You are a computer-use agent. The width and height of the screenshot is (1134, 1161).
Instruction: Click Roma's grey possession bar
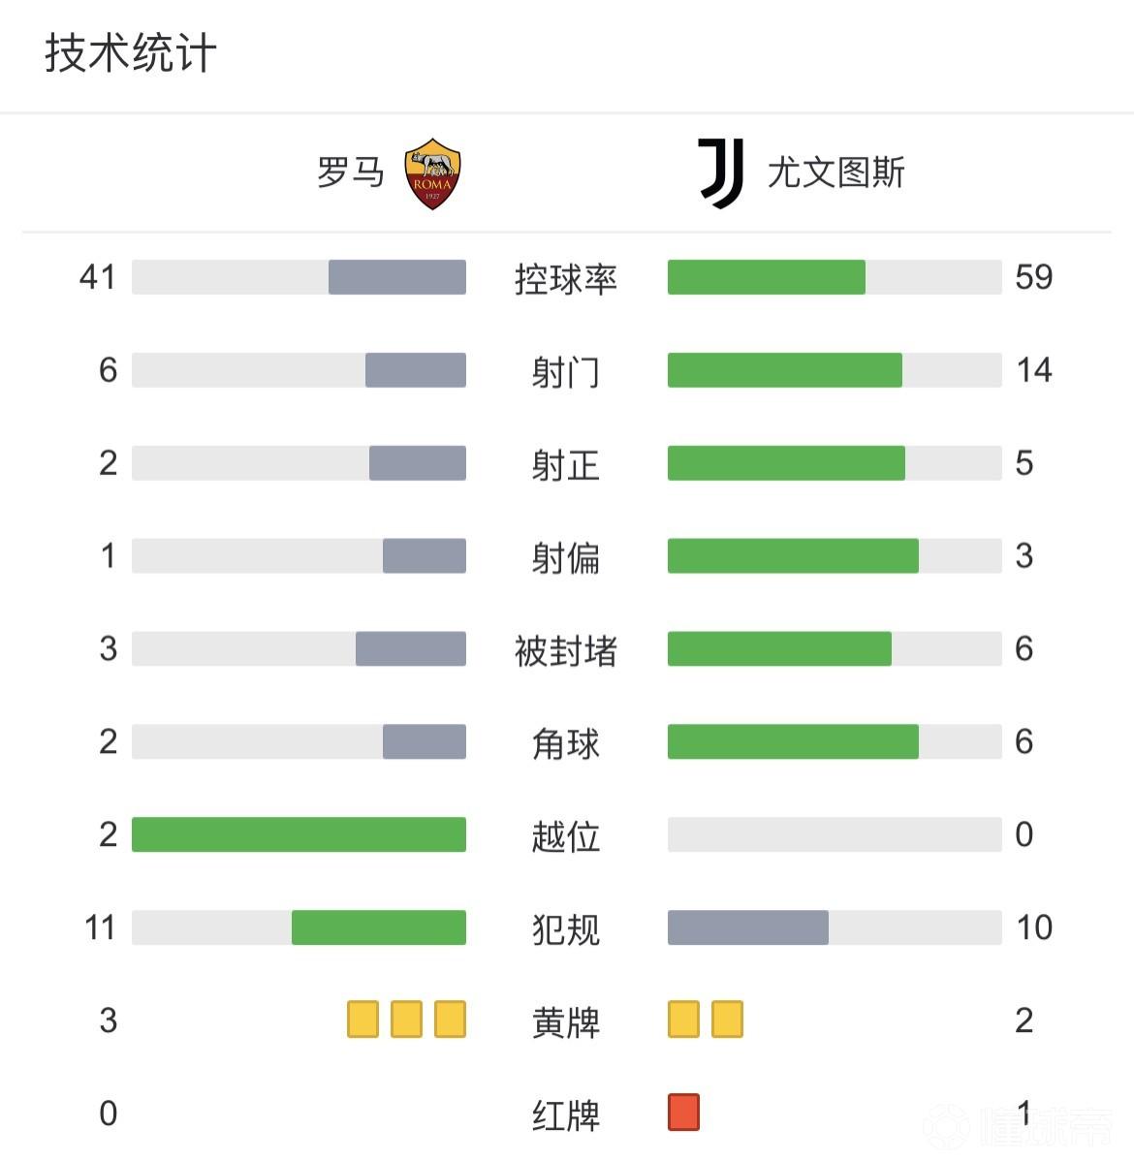pyautogui.click(x=397, y=277)
